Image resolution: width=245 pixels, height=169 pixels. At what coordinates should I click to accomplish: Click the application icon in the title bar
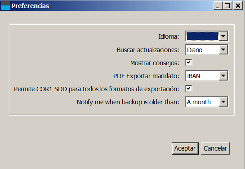click(x=5, y=5)
